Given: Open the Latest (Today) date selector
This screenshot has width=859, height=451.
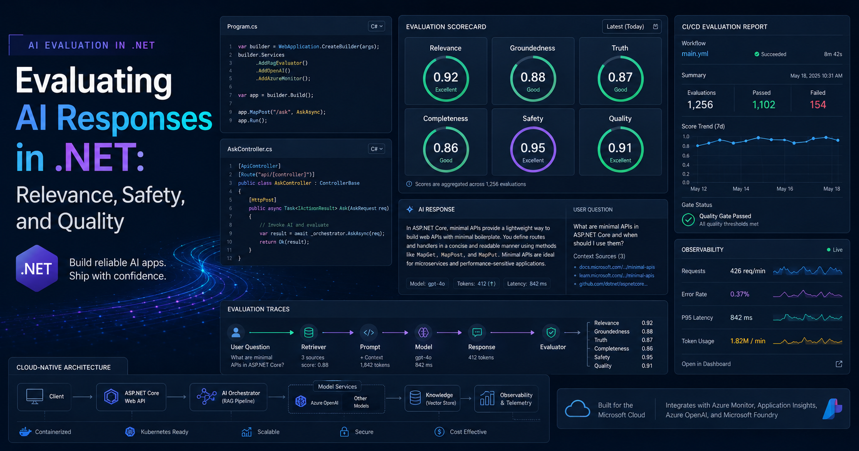Looking at the screenshot, I should pos(632,26).
